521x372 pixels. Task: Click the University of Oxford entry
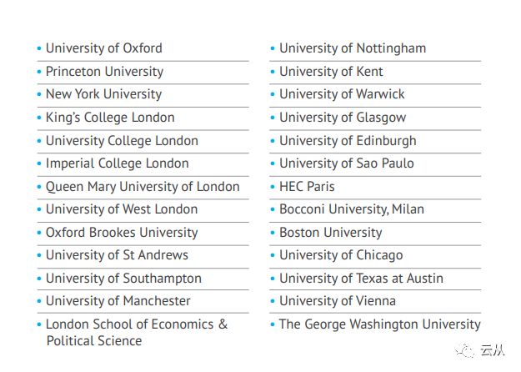(x=104, y=48)
